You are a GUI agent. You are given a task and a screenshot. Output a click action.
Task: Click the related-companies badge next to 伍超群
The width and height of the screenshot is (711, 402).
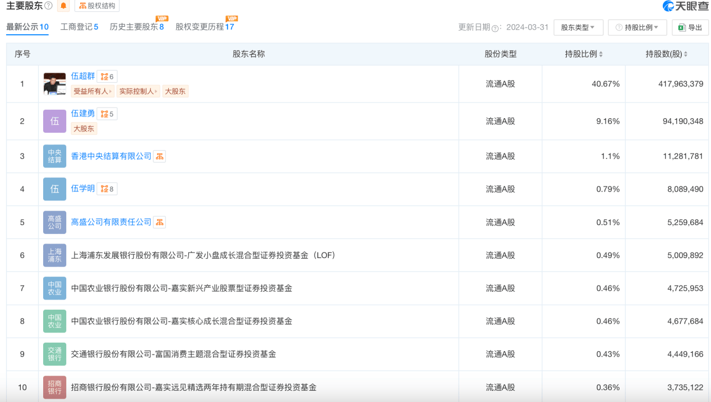(107, 77)
